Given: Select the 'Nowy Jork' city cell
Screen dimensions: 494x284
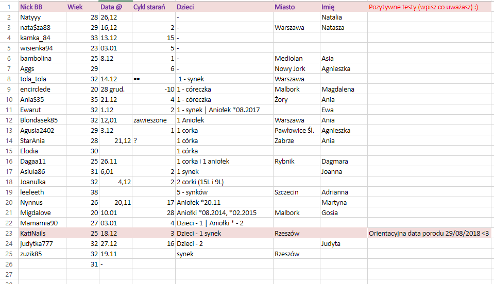Looking at the screenshot, I should (290, 69).
